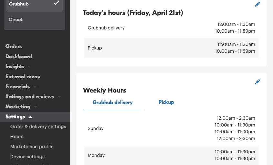Switch to the Pickup weekly hours tab
Screen dimensions: 273x165
click(x=166, y=102)
